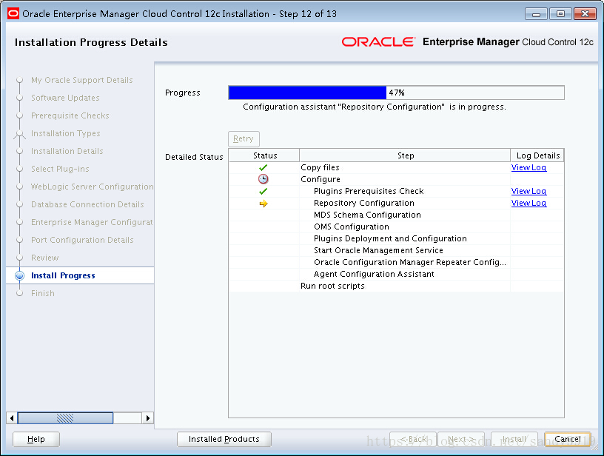Click the right arrow of the sidebar scrollbar
Image resolution: width=604 pixels, height=456 pixels.
(x=147, y=418)
